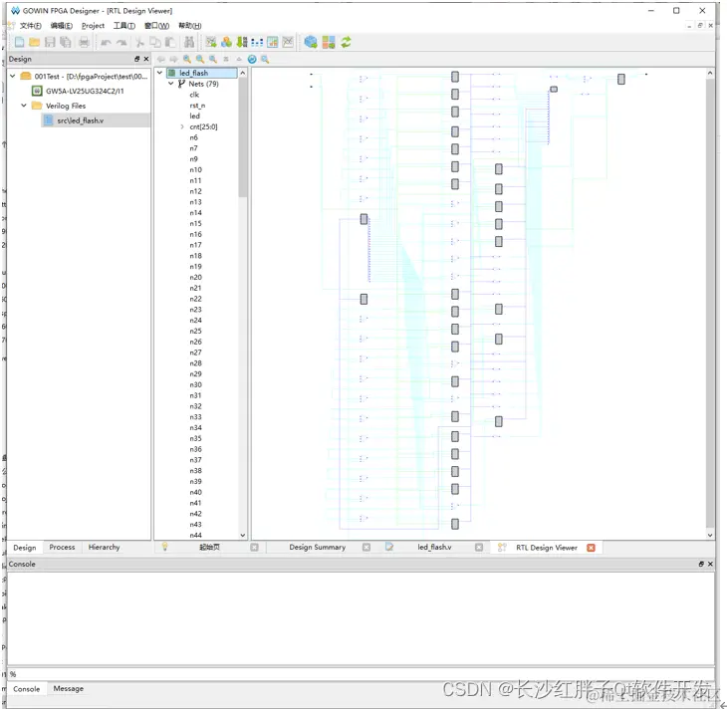
Task: Click the console command input field
Action: pos(361,674)
